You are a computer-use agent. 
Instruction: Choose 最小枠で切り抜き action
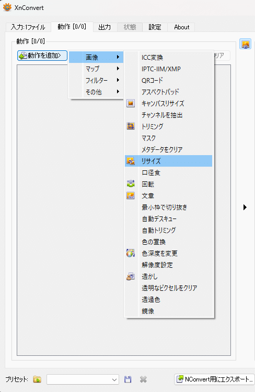coord(168,207)
